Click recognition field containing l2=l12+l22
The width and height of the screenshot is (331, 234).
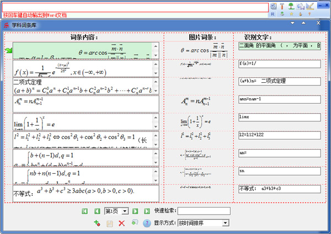click(x=280, y=135)
